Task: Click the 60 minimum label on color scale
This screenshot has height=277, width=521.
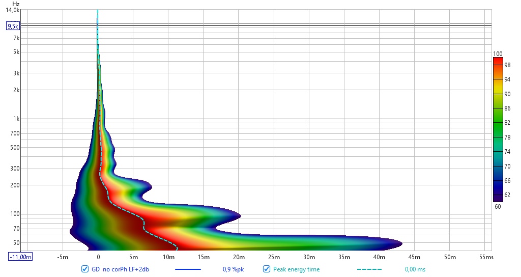Action: (x=498, y=207)
